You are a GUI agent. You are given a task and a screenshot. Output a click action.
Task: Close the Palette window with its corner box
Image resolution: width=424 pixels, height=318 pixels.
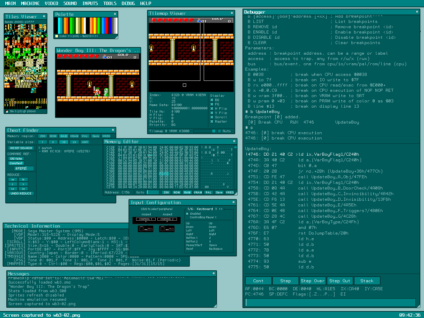115,14
